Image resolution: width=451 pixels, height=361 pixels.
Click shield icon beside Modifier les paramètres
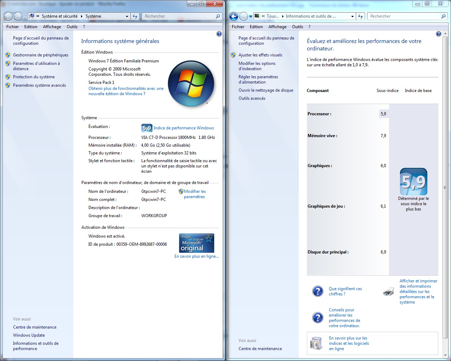tap(181, 191)
